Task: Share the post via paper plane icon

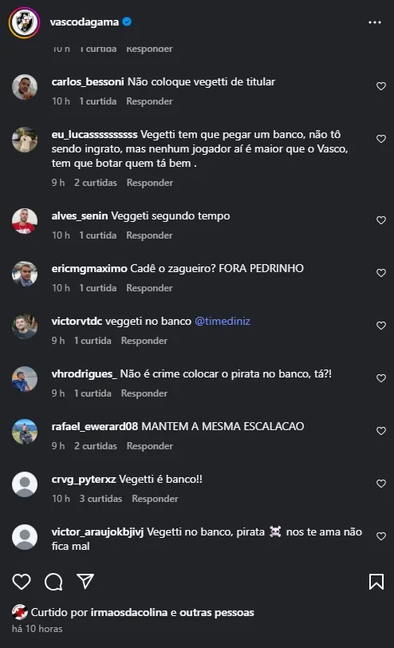Action: tap(85, 581)
